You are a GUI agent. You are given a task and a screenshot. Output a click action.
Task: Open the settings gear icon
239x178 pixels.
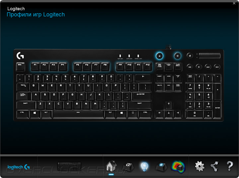point(200,166)
